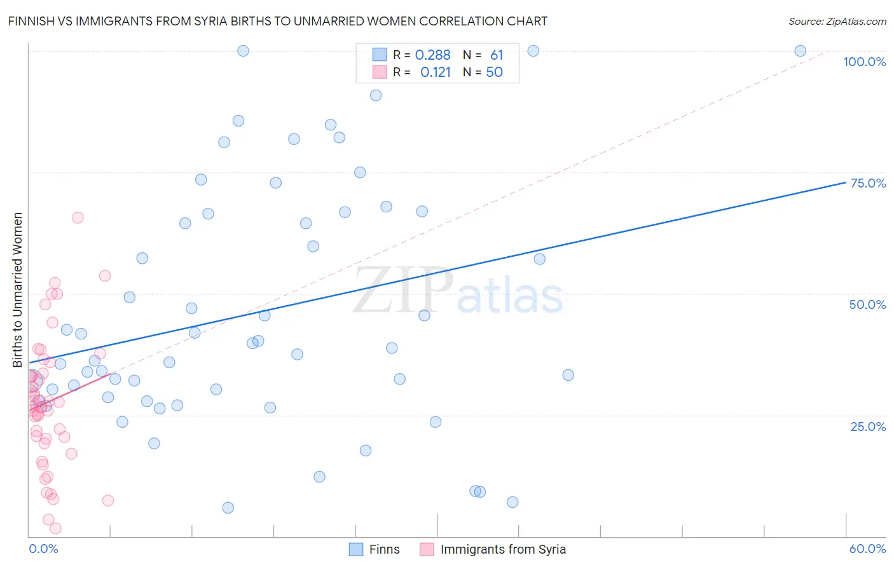Viewport: 894px width, 567px height.
Task: Click the 0.0% x-axis label
Action: click(x=43, y=549)
